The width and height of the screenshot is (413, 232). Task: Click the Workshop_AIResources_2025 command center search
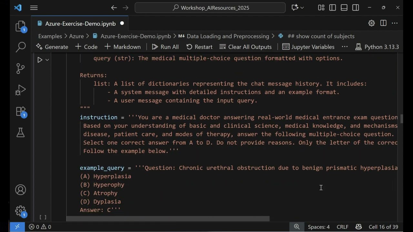(210, 8)
